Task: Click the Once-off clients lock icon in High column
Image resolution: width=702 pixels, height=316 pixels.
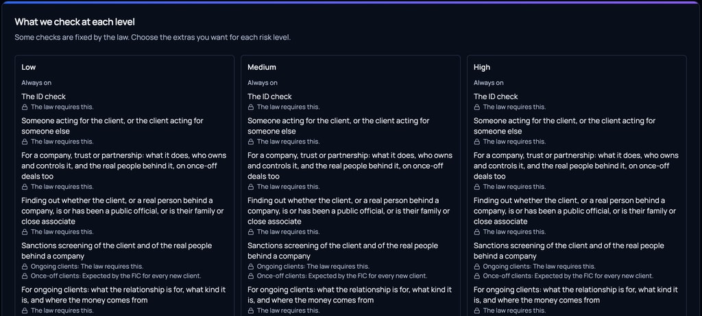Action: coord(477,276)
